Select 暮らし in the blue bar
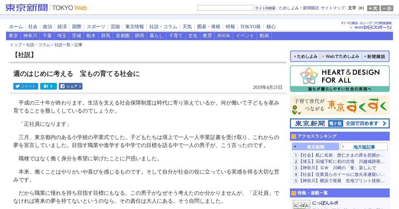Screen dimensions: 399x209 click(x=157, y=36)
